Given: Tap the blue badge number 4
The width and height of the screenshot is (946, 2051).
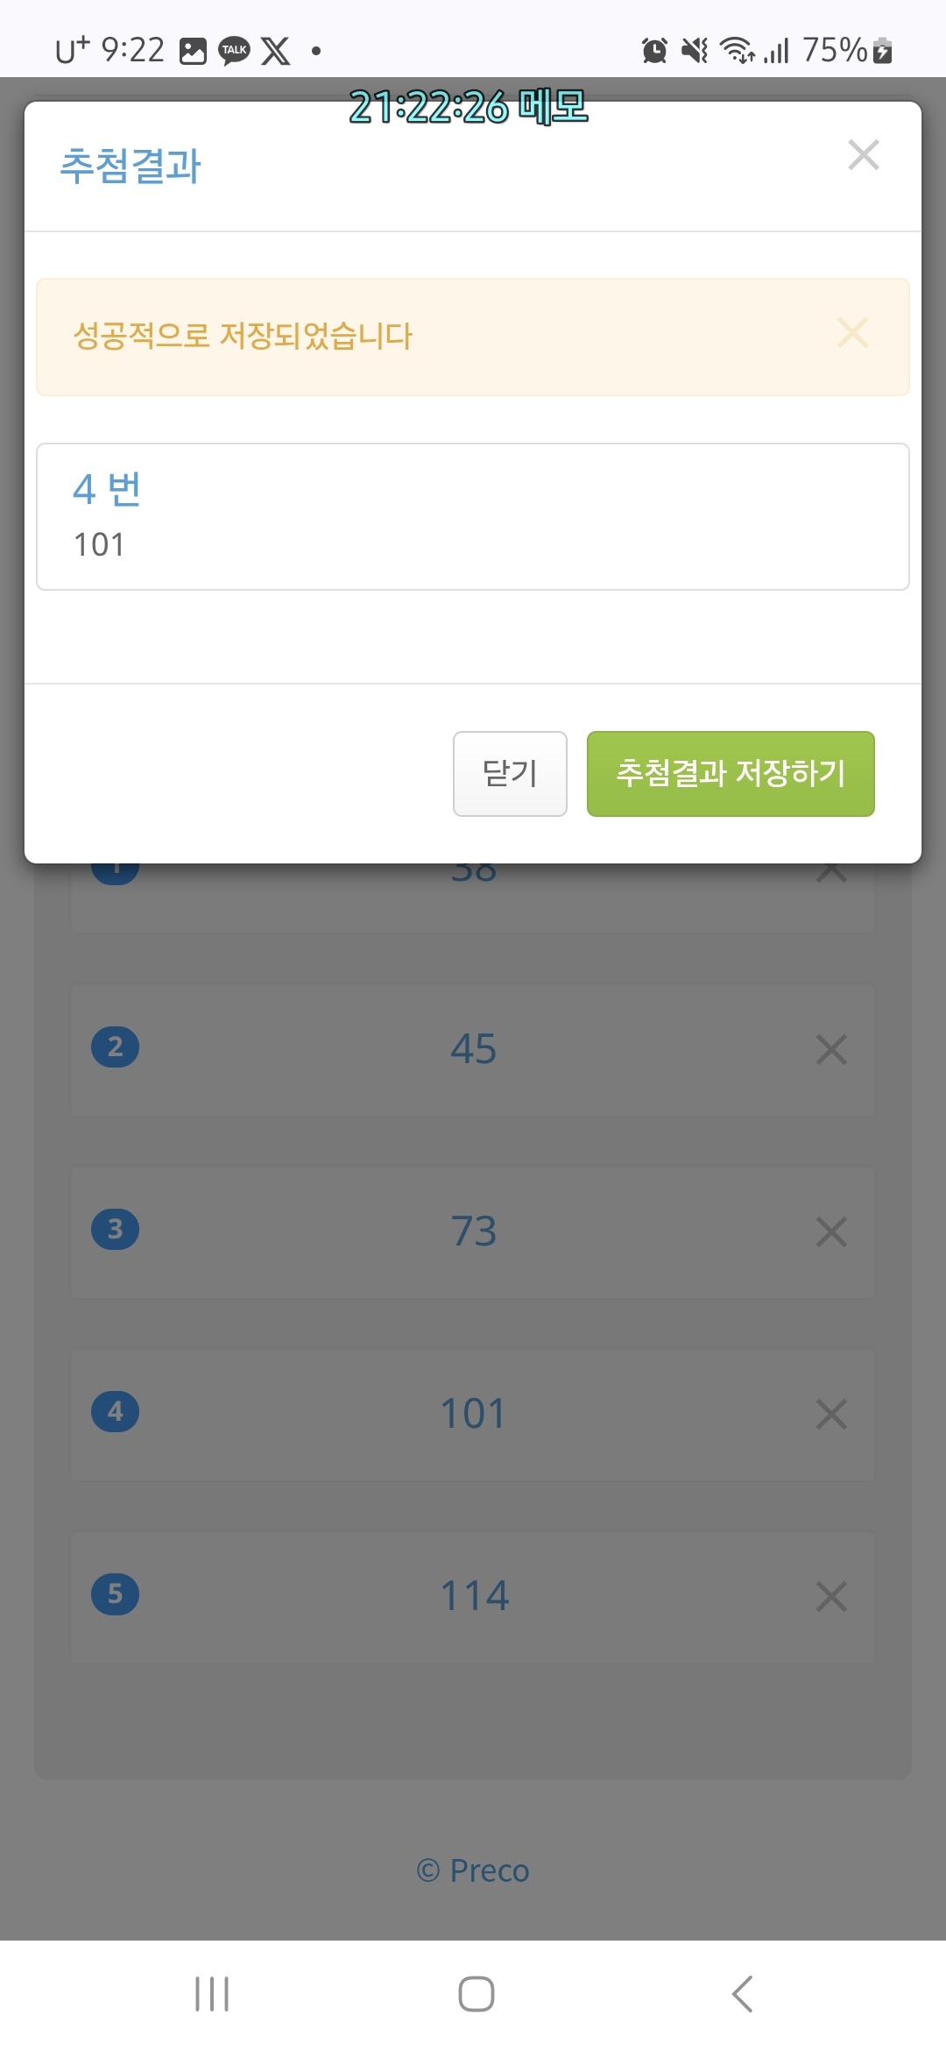Looking at the screenshot, I should tap(115, 1411).
